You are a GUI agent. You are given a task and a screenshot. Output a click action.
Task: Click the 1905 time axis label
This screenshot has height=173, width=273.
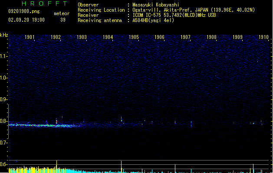point(134,37)
